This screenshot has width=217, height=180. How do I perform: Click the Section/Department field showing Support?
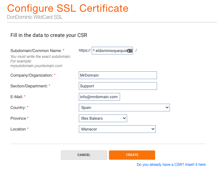[118, 86]
